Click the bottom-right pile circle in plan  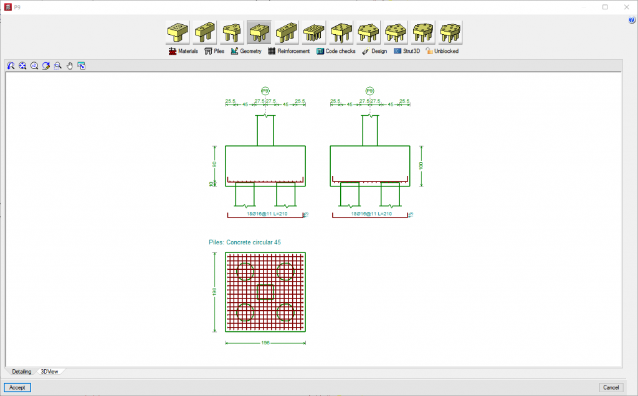[x=285, y=312]
